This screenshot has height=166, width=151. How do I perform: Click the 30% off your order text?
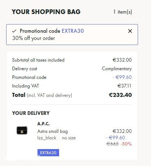click(x=34, y=38)
